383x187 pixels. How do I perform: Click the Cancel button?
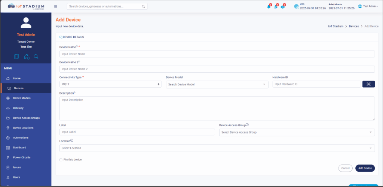345,168
